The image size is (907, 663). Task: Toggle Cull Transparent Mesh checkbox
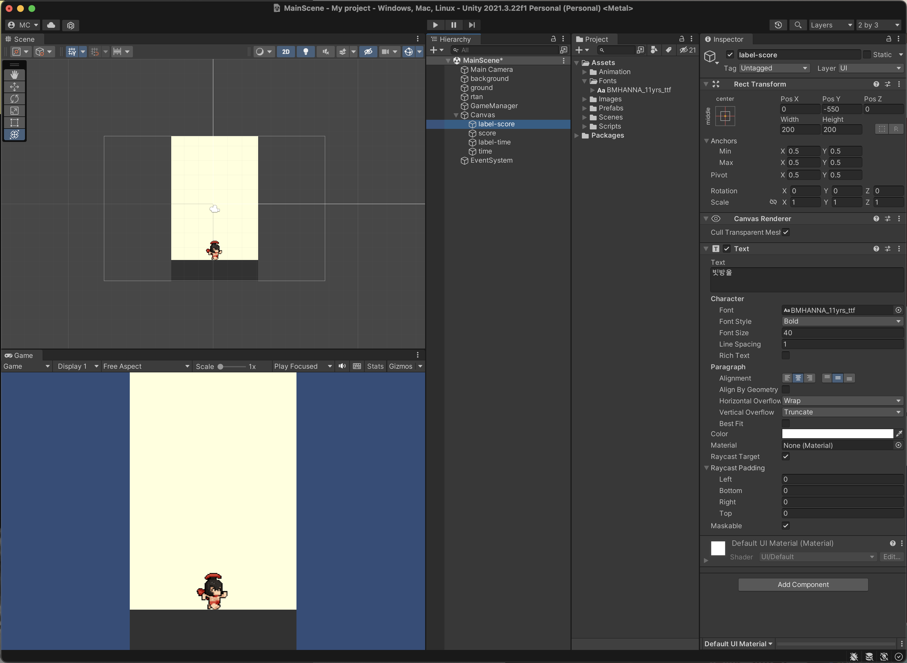coord(786,232)
